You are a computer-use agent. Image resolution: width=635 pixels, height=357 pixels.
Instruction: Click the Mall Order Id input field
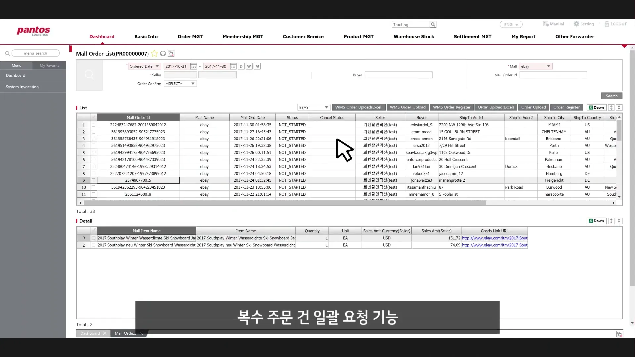click(x=553, y=75)
